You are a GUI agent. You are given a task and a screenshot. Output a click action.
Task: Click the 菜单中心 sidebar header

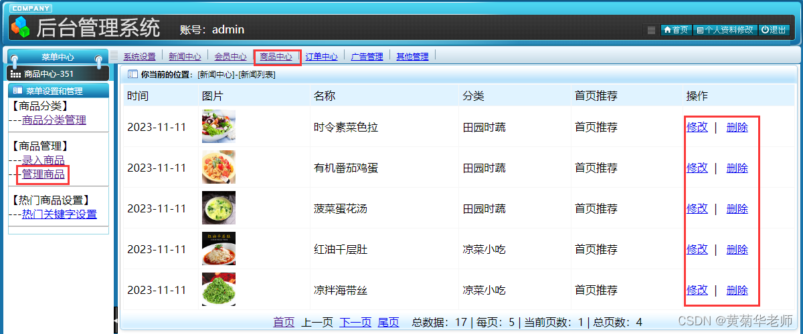point(58,57)
